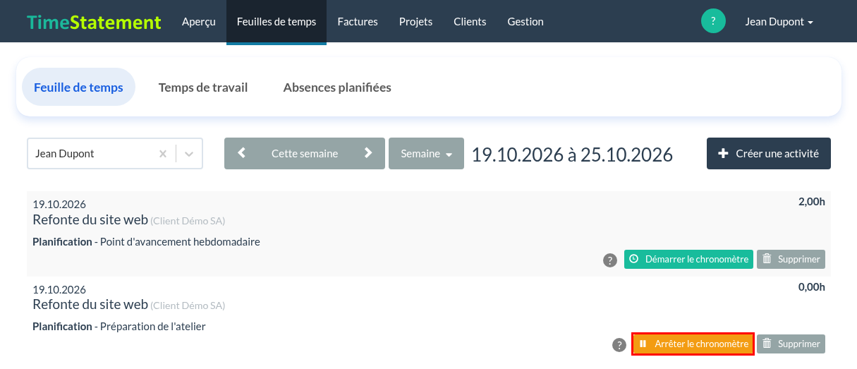Click the Point d'avancement hebdomadaire description

click(x=180, y=241)
